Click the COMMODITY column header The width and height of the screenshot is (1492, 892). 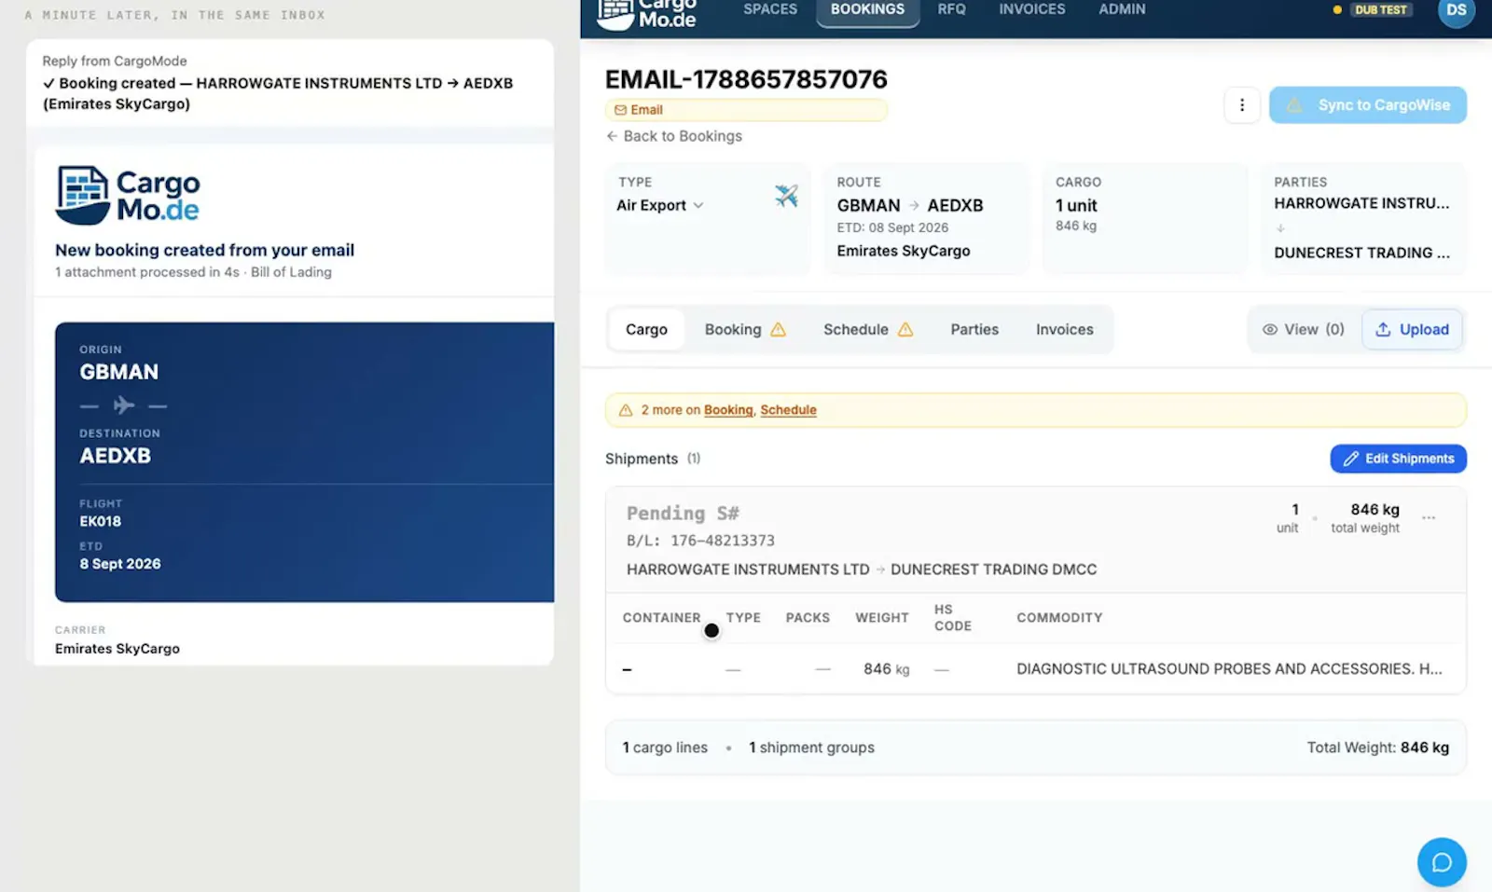(1059, 618)
